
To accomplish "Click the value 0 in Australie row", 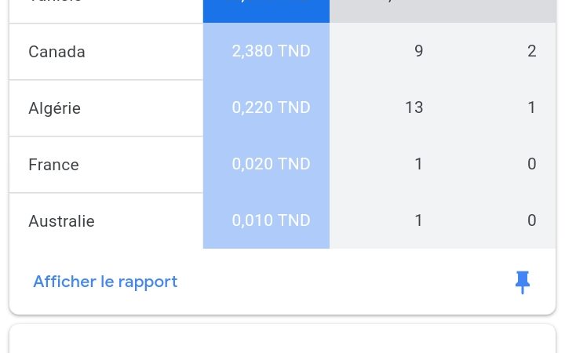I will (x=532, y=220).
